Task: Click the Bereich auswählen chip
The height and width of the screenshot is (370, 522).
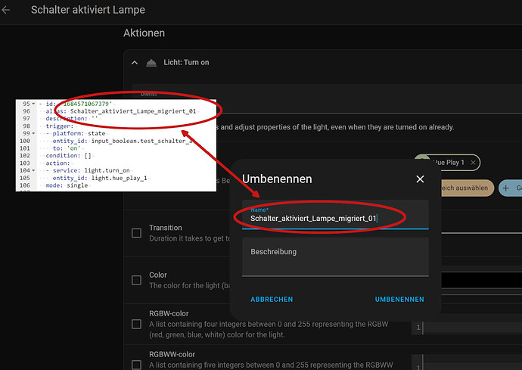Action: coord(466,188)
